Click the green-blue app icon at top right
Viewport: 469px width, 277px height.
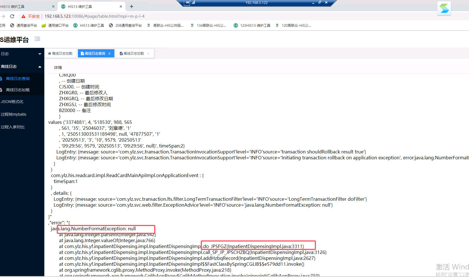(444, 8)
